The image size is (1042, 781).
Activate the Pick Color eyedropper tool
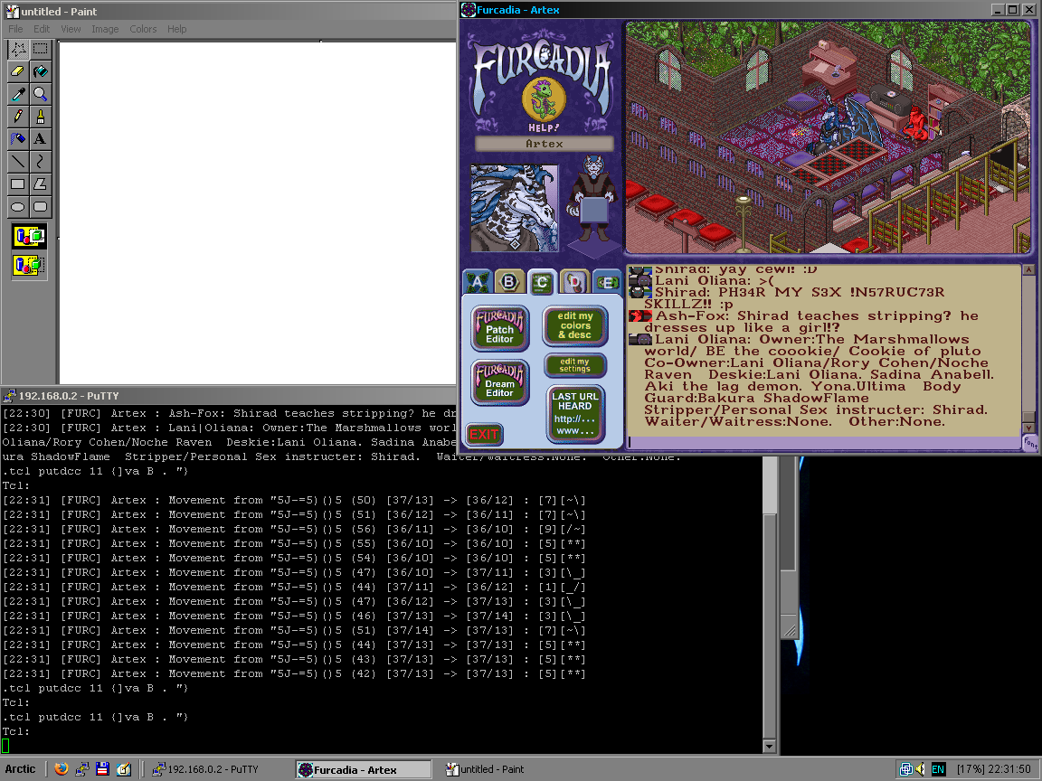tap(18, 94)
